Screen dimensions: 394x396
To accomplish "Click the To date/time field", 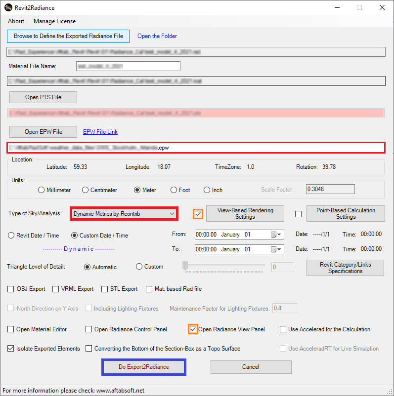I will (239, 249).
